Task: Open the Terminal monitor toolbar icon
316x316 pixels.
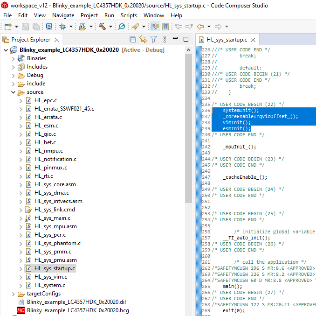Action: pos(49,27)
